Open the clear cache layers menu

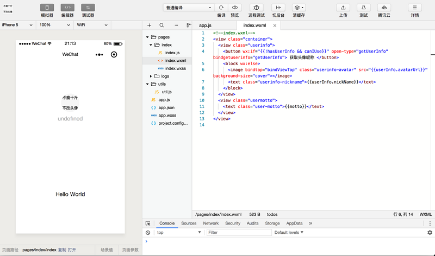[x=299, y=8]
